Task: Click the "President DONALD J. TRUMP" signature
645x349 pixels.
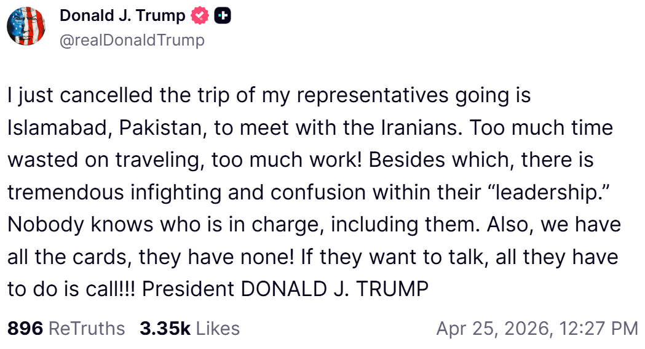Action: (285, 288)
